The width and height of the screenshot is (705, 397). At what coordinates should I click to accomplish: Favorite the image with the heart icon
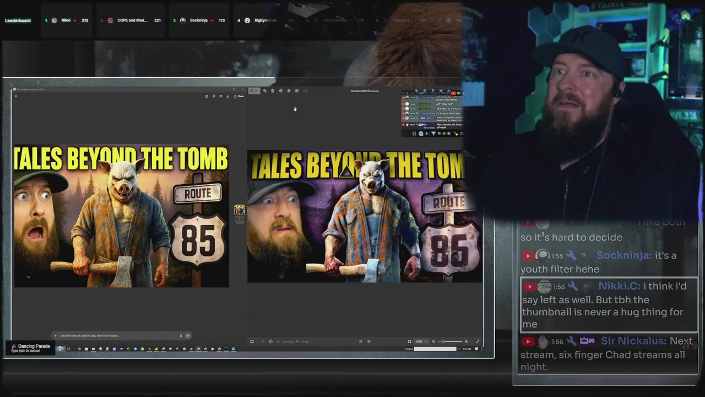point(263,341)
